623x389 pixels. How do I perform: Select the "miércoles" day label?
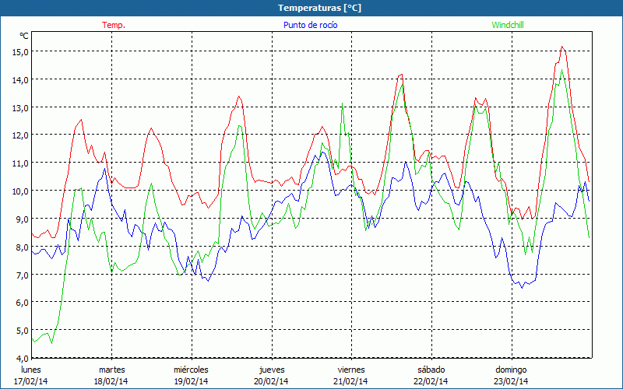click(191, 370)
